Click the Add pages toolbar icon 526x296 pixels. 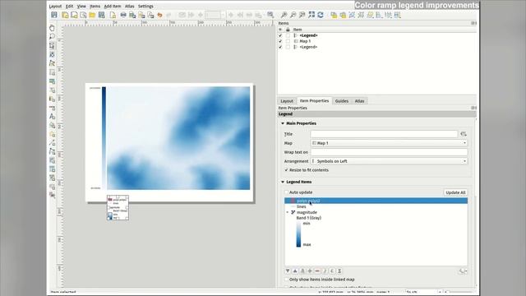[x=113, y=15]
